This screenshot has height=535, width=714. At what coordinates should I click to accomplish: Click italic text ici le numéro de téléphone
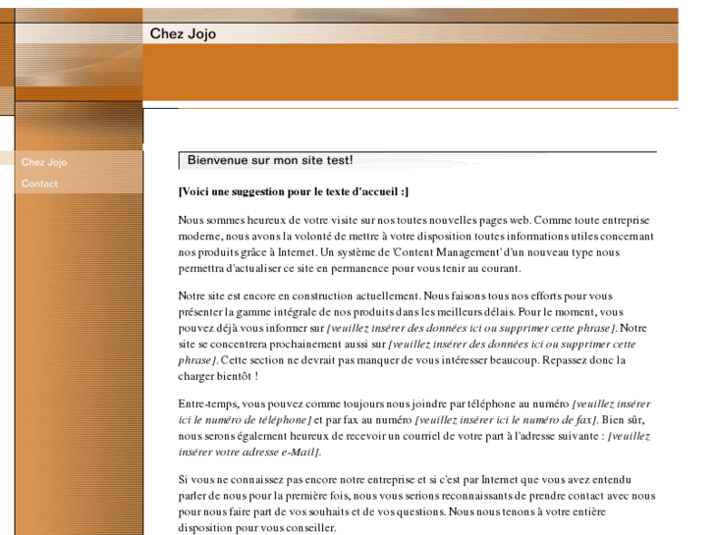(245, 420)
